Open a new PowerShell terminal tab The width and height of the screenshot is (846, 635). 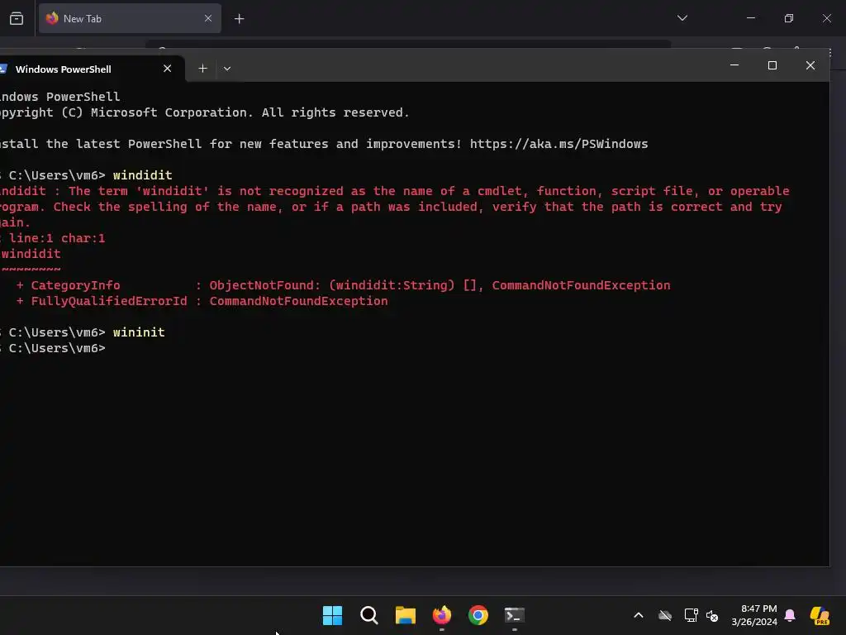click(202, 69)
